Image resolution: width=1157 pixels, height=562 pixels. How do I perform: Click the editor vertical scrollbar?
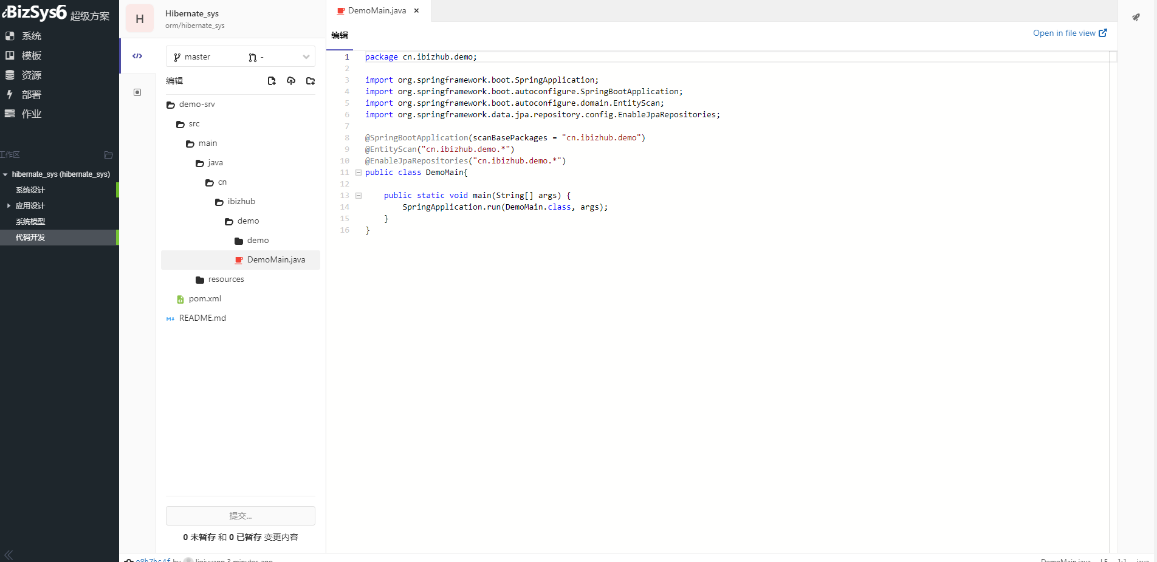(1113, 302)
